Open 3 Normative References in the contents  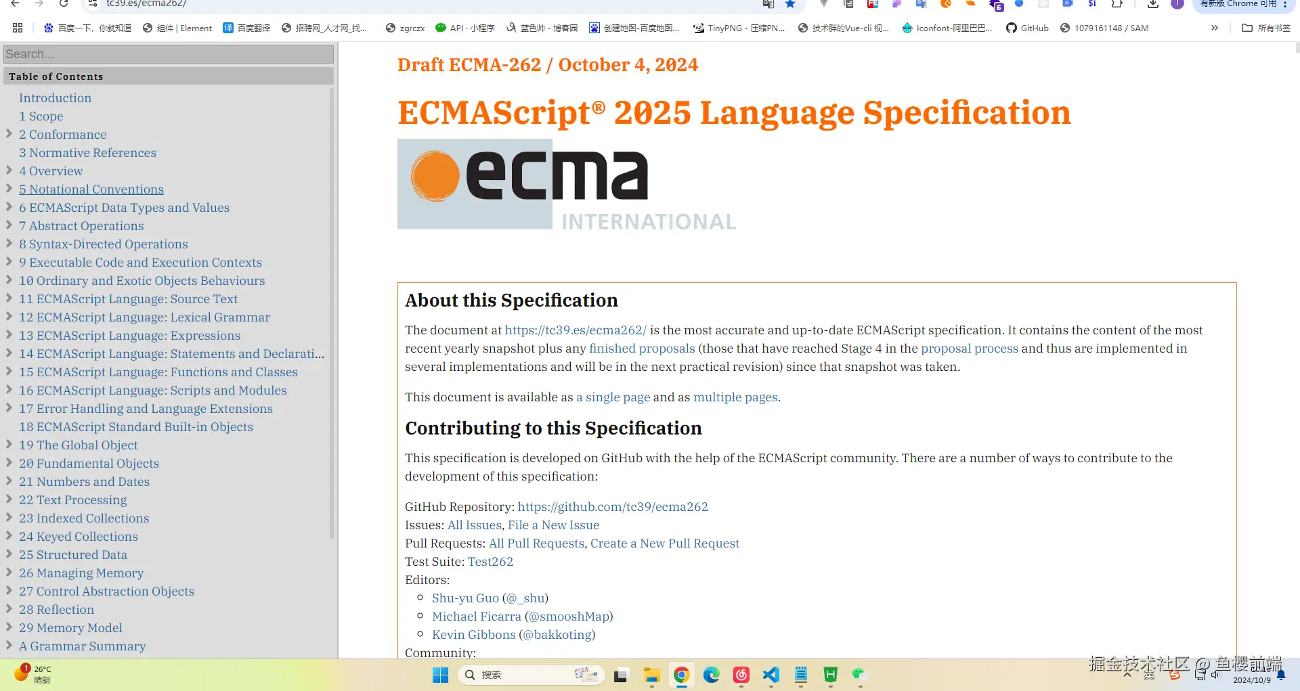pos(87,153)
